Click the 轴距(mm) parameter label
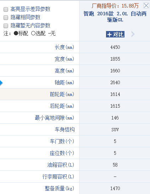150x194 pixels. coord(64,82)
